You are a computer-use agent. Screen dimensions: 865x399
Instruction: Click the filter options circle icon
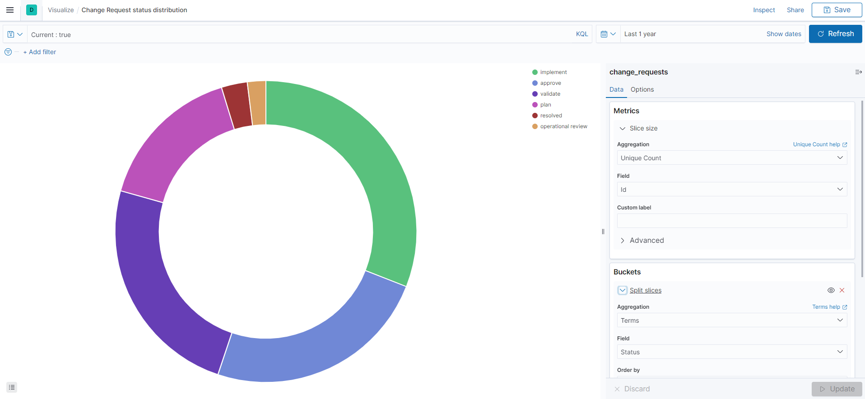pos(8,52)
